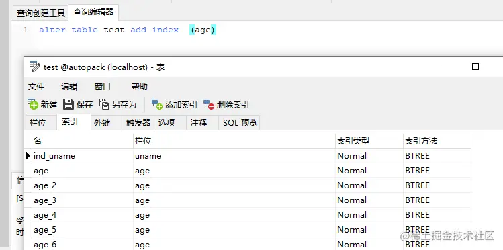
Task: Select 查询编辑器 tab in query window
Action: [93, 12]
